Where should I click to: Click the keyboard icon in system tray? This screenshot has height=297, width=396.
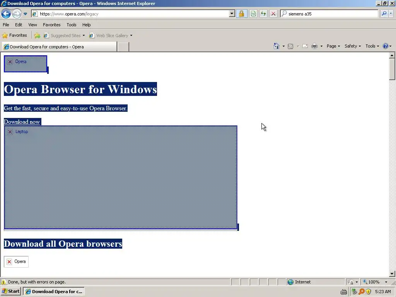click(x=344, y=292)
